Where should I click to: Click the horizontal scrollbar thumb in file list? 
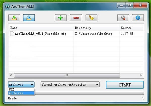coord(67,75)
